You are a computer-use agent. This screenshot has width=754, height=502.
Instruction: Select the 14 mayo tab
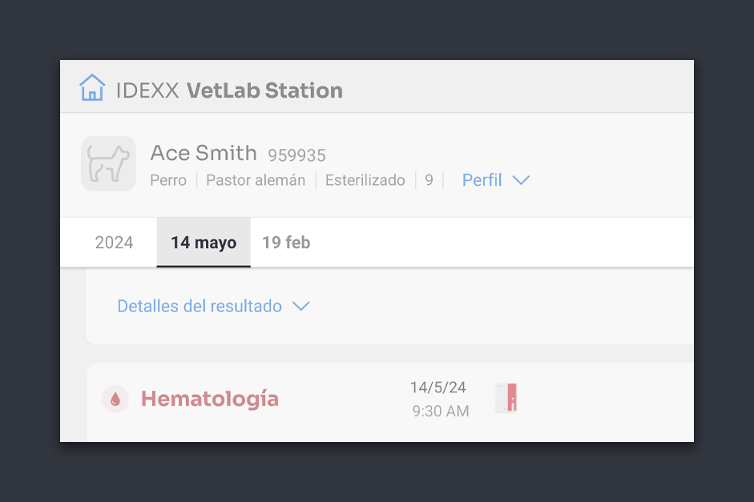204,242
